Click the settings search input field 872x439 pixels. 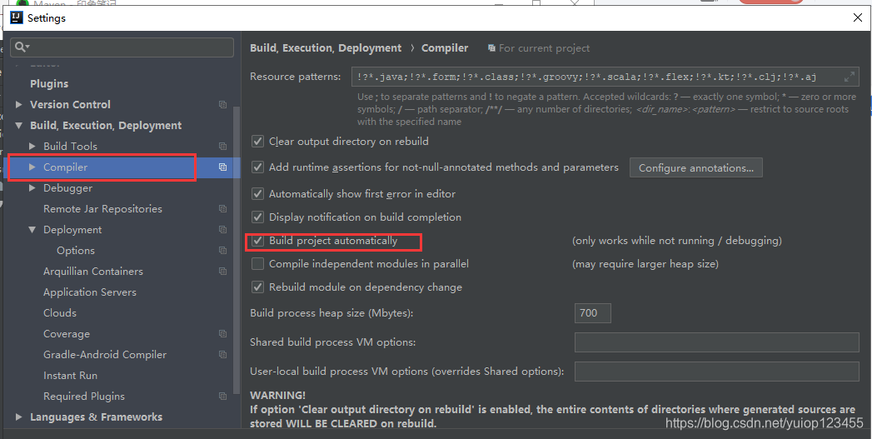[x=122, y=47]
